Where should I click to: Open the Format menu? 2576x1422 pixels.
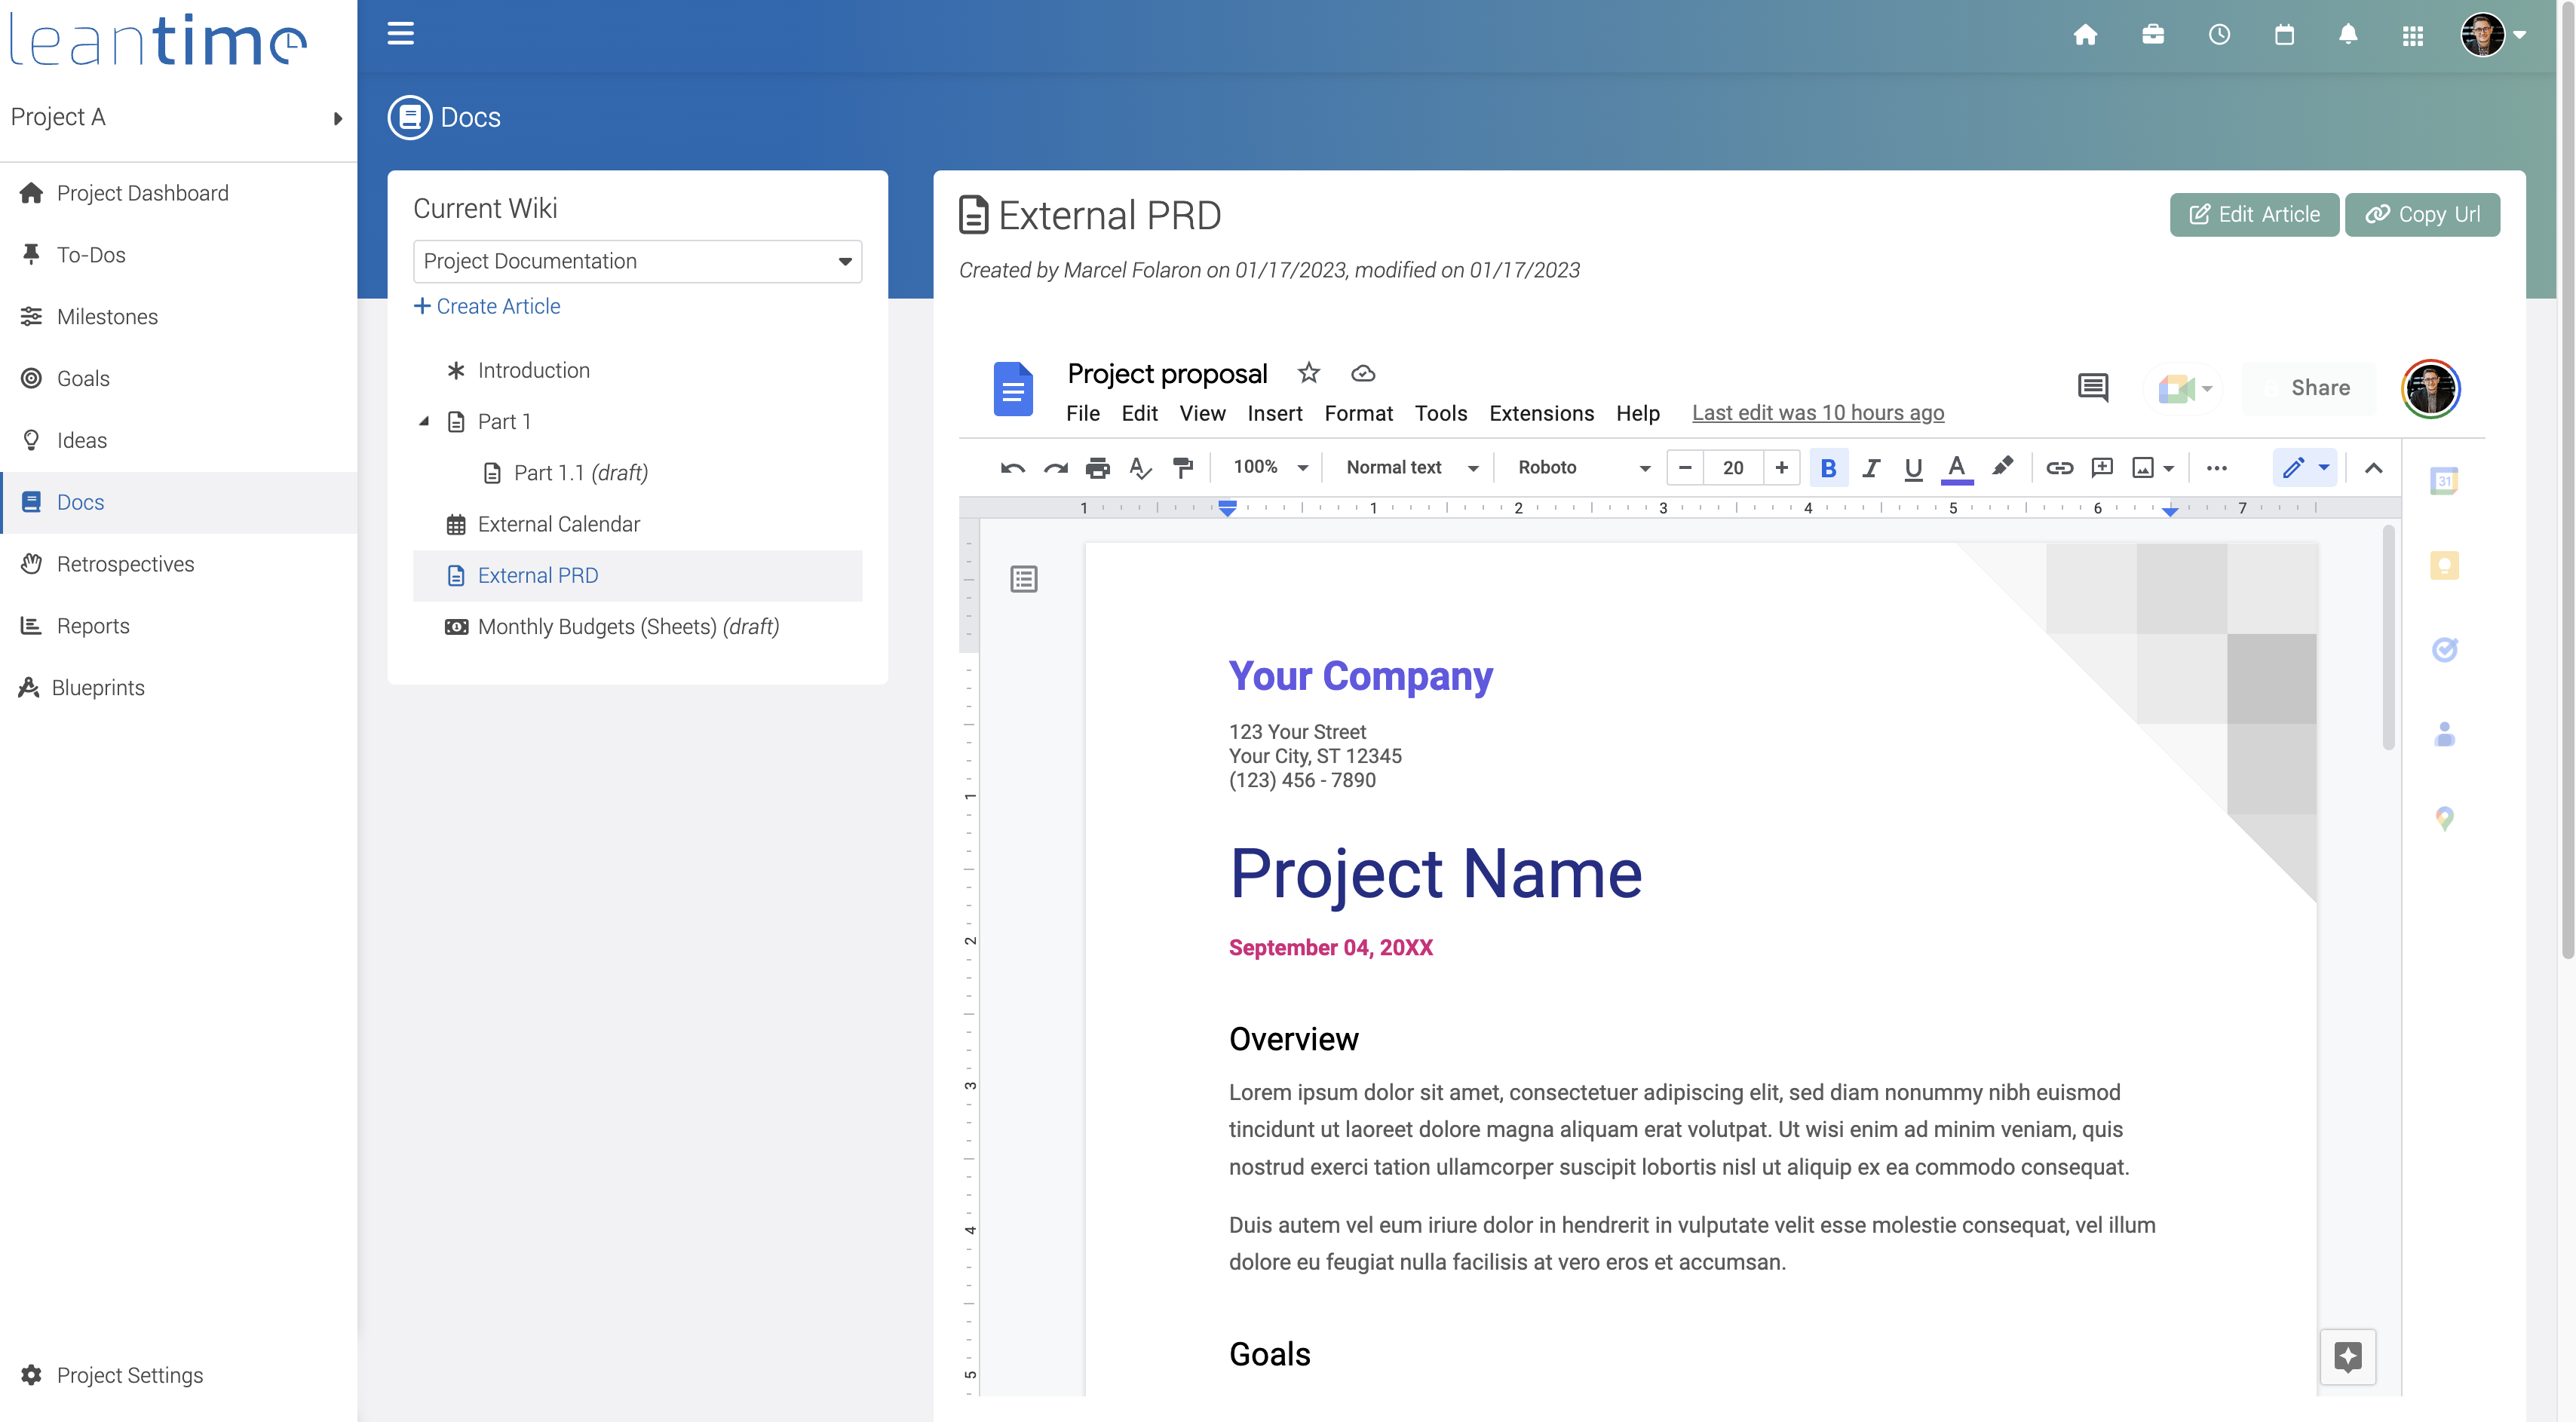1358,413
